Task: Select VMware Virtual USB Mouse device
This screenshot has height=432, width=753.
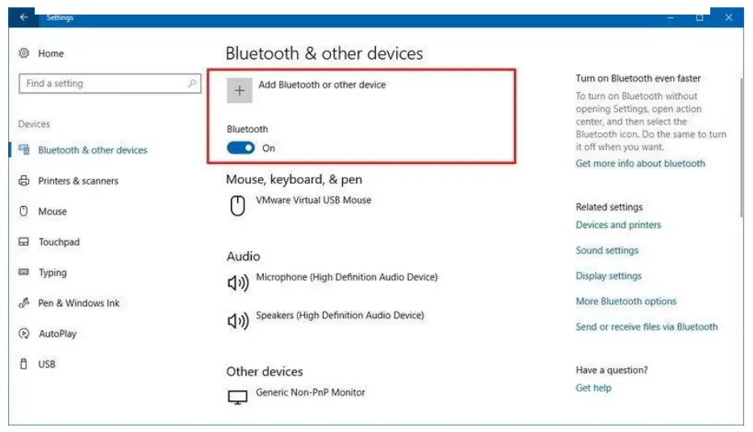Action: (314, 200)
